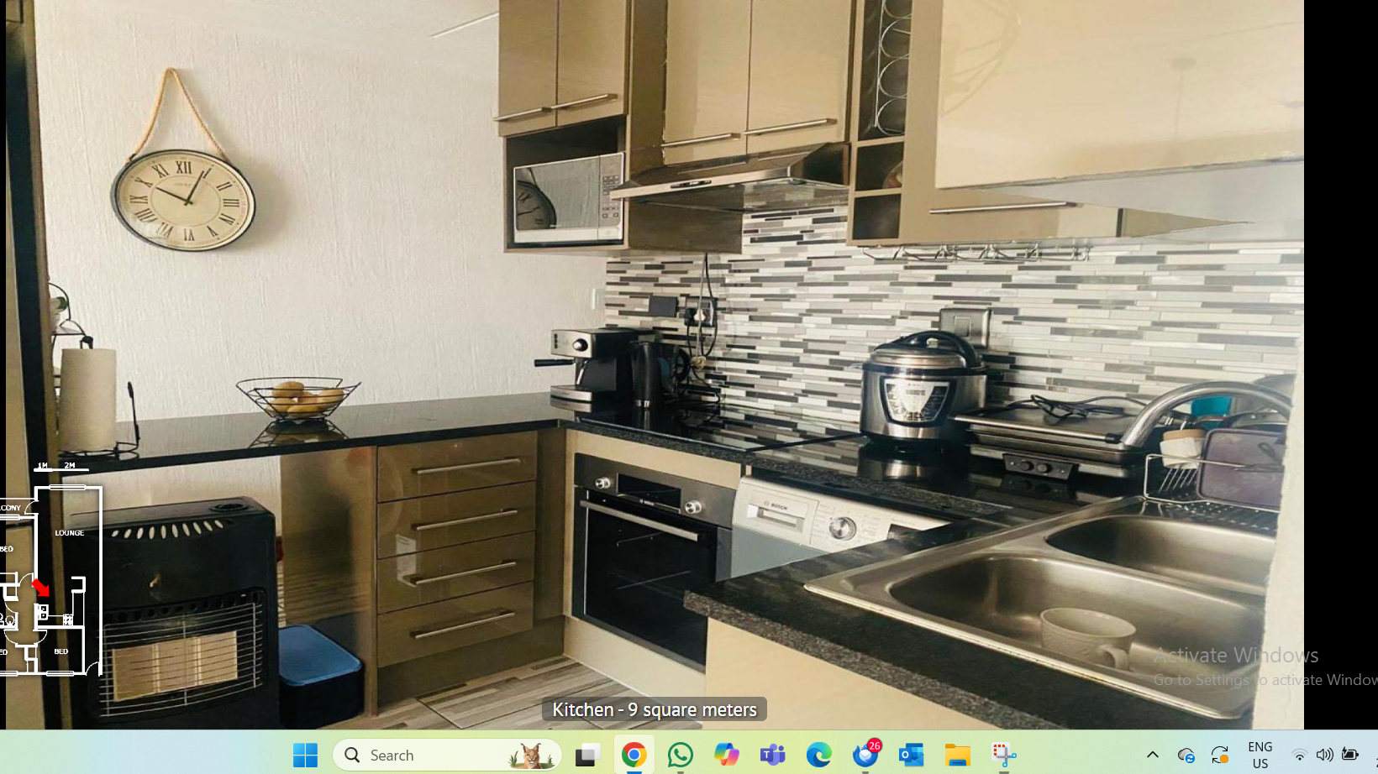The width and height of the screenshot is (1378, 774).
Task: Open the ENG US language switcher
Action: tap(1260, 756)
